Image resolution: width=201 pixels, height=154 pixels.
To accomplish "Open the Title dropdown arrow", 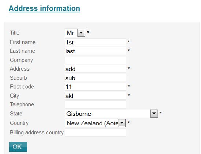I will [81, 33].
